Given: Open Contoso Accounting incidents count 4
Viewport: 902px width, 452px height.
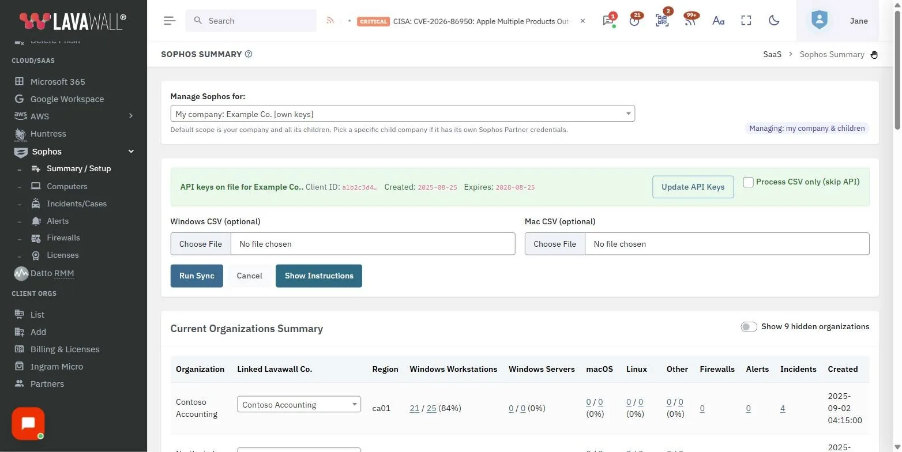Looking at the screenshot, I should click(x=783, y=408).
